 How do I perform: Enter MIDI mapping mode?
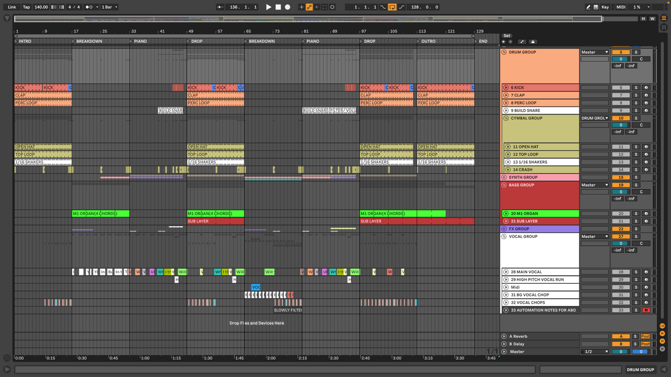(x=621, y=7)
